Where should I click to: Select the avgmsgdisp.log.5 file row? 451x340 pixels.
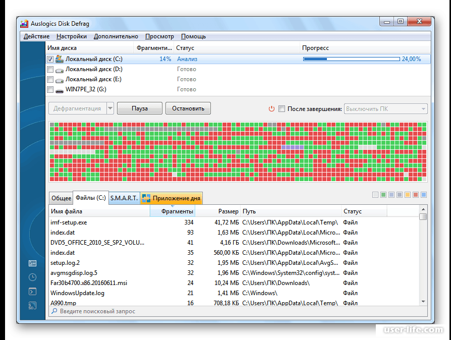234,273
